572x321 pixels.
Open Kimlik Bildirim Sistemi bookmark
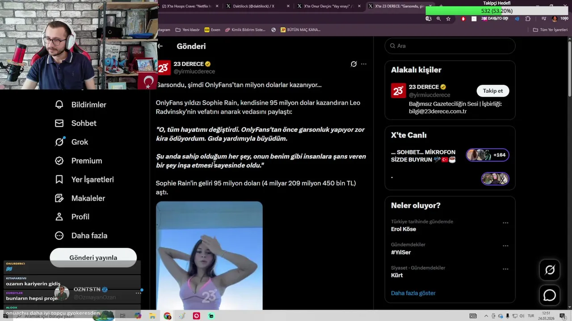(x=245, y=30)
